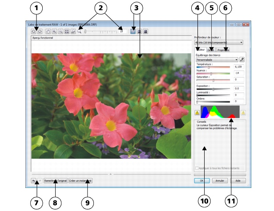Click the Exposition value field 0.0

239,89
